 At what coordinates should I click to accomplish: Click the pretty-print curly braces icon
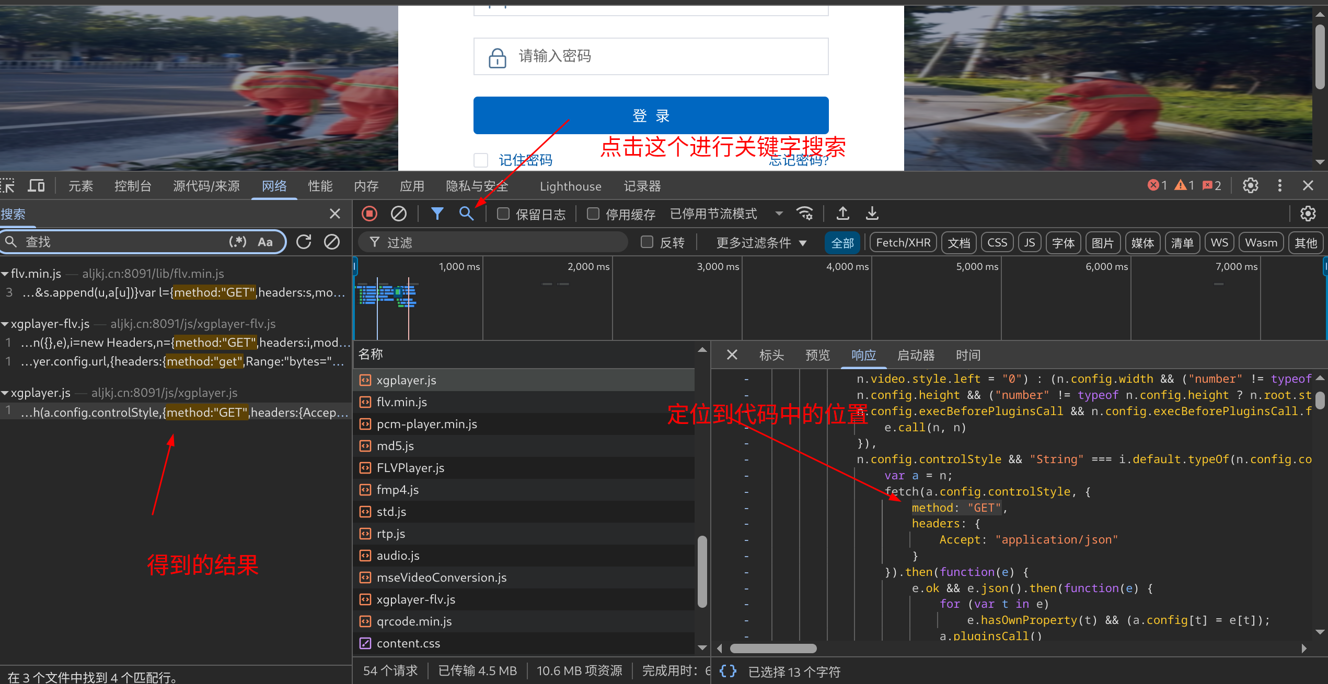(728, 671)
